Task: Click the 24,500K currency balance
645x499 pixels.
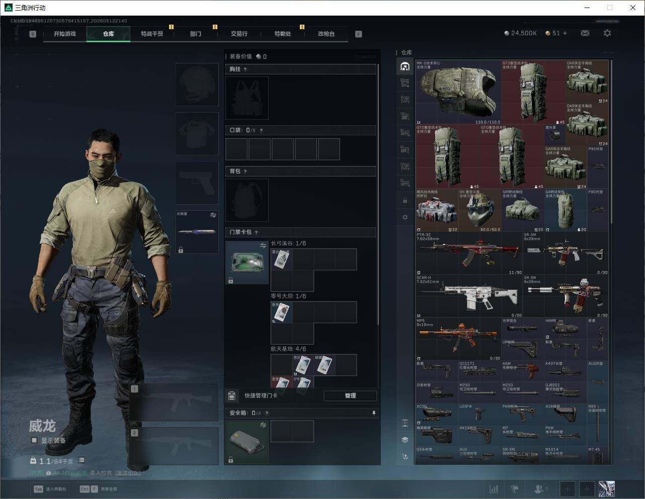Action: [520, 33]
